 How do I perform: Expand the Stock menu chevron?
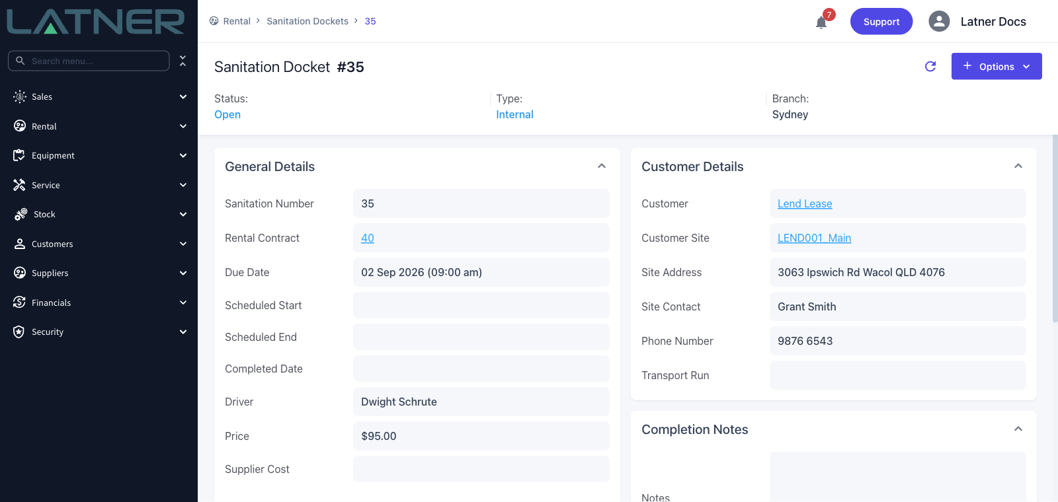pos(183,214)
